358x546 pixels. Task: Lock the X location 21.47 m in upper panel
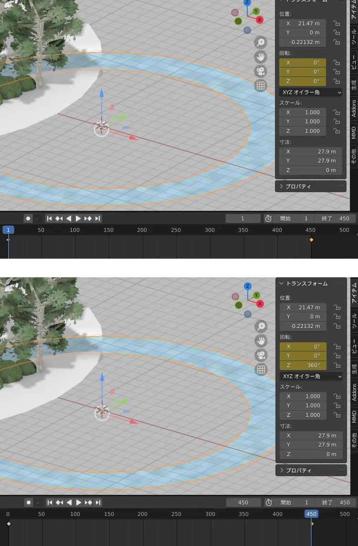coord(337,23)
